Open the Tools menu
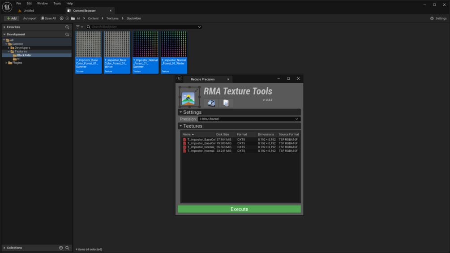 tap(57, 4)
